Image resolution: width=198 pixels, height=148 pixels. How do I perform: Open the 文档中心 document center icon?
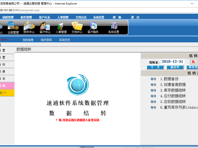[77, 27]
